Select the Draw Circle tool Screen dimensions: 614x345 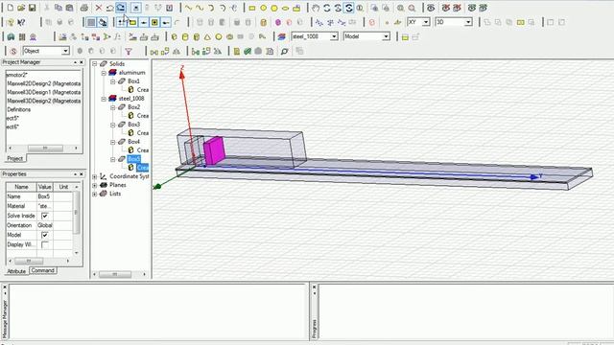[263, 8]
